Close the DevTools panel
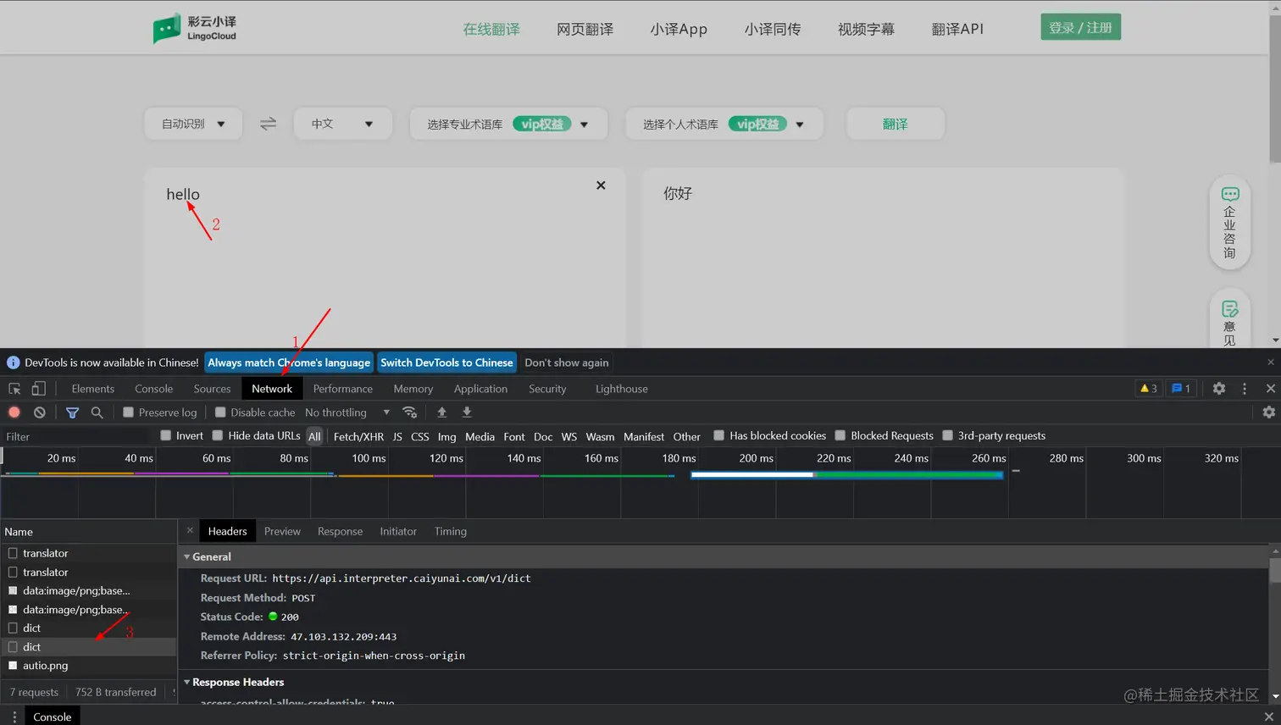 1271,389
